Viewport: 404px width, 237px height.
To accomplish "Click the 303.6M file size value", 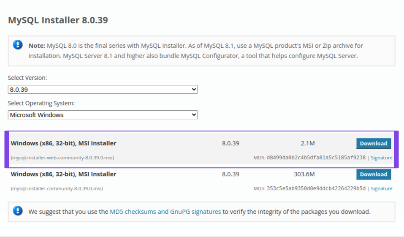I will point(304,174).
